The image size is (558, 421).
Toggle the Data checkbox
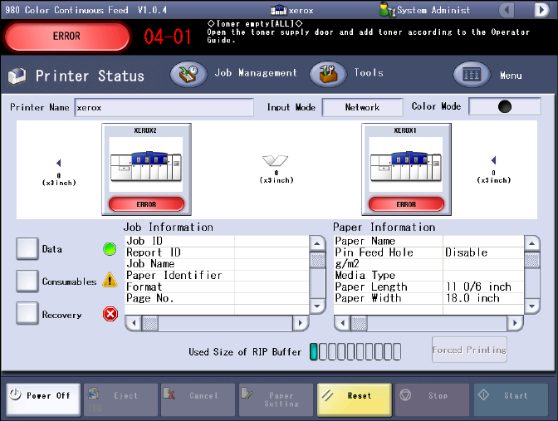click(x=27, y=248)
